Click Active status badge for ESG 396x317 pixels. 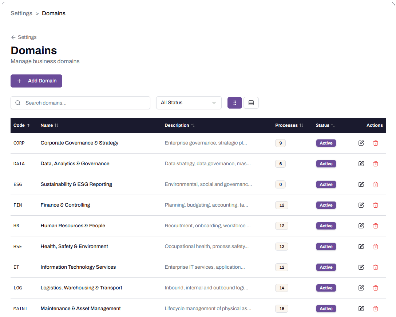coord(326,184)
